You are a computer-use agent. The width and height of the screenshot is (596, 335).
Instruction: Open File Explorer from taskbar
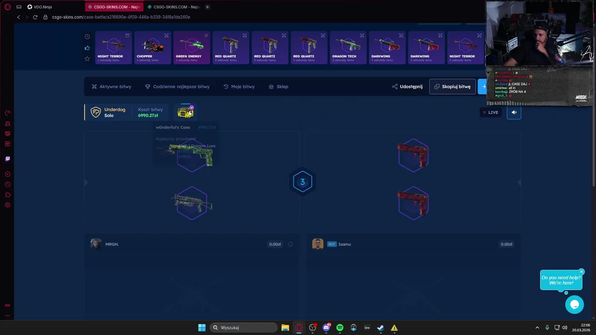[x=285, y=328]
